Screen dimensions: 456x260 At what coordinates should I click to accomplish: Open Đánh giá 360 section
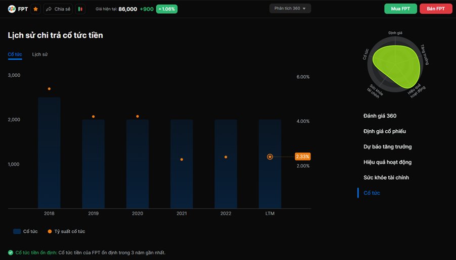pos(380,116)
